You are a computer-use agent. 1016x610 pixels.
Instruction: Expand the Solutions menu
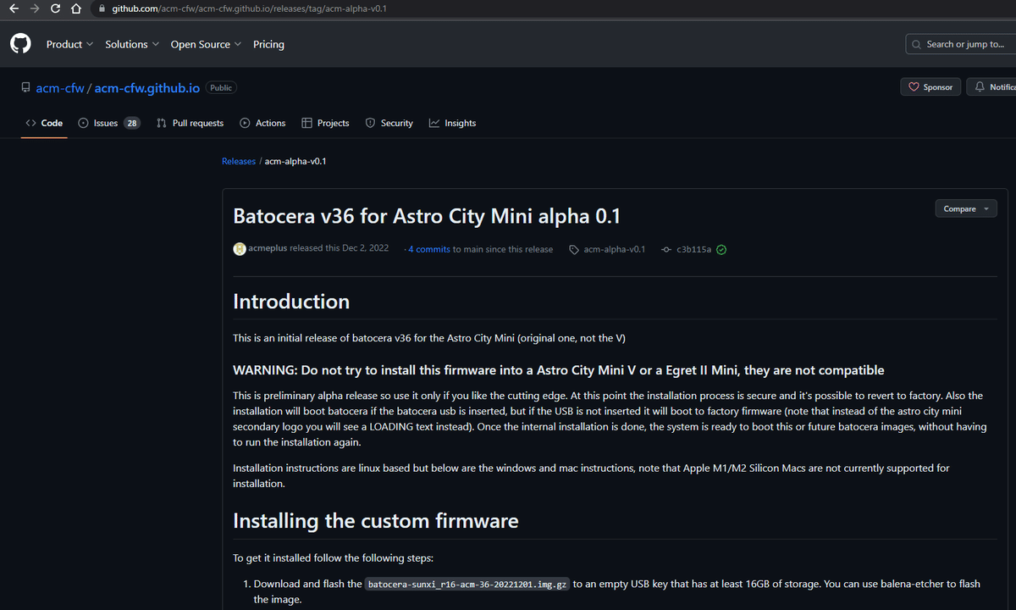pos(132,44)
